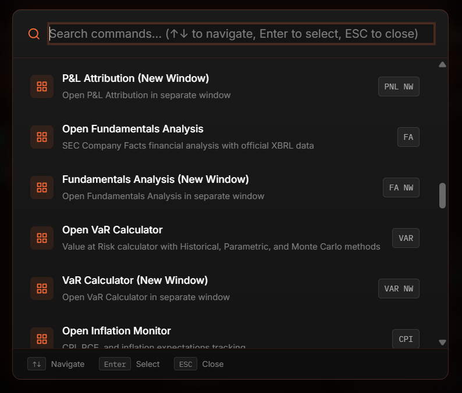Click the Open Inflation Monitor grid icon

click(42, 339)
